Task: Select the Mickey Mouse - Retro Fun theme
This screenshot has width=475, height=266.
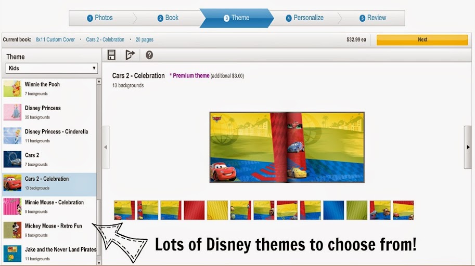Action: [x=49, y=230]
